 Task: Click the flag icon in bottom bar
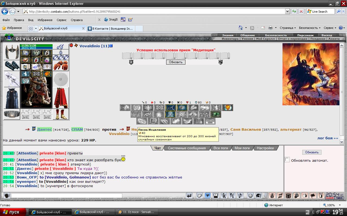coord(313,195)
